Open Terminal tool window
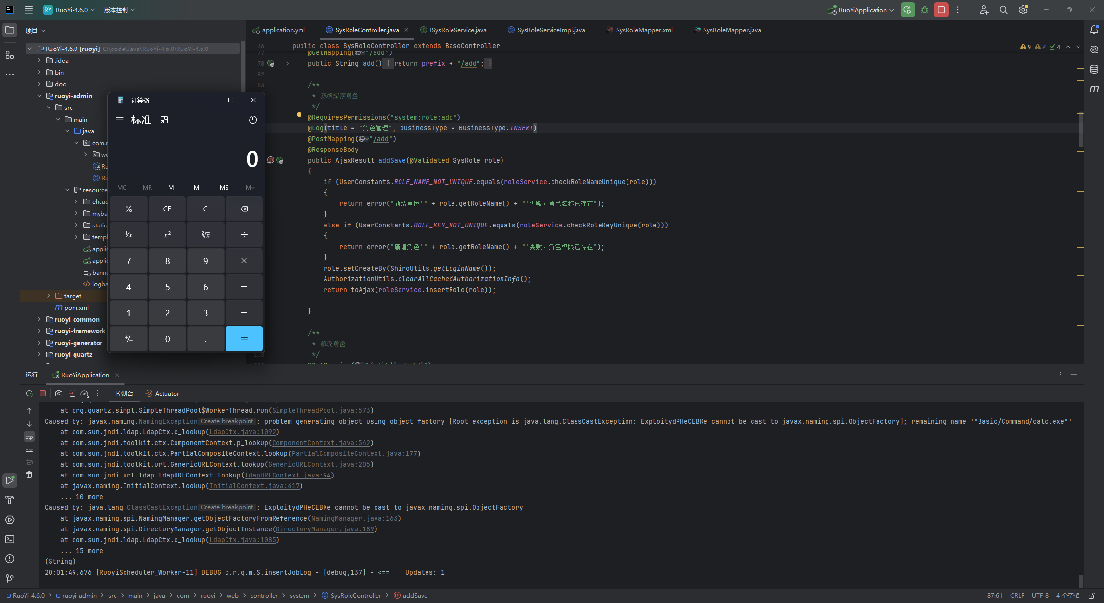The width and height of the screenshot is (1104, 603). click(10, 539)
